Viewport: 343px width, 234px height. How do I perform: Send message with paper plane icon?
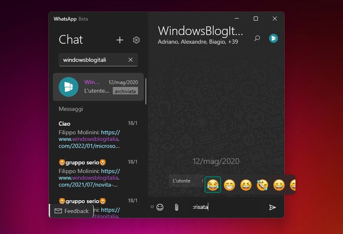273,207
